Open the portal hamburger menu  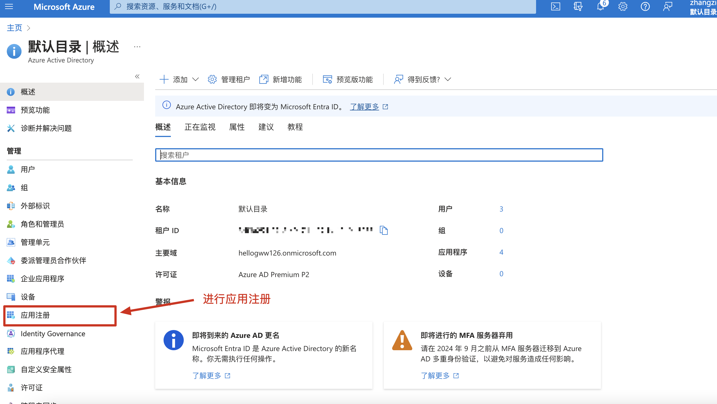(9, 6)
